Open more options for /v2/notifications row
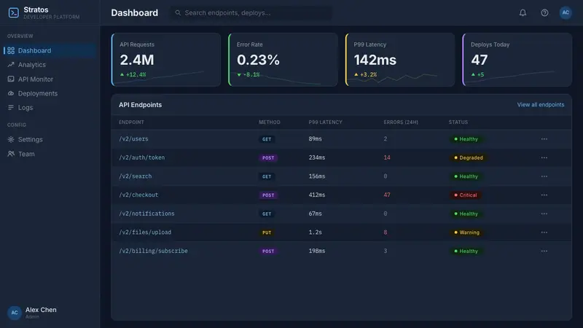 pyautogui.click(x=544, y=214)
